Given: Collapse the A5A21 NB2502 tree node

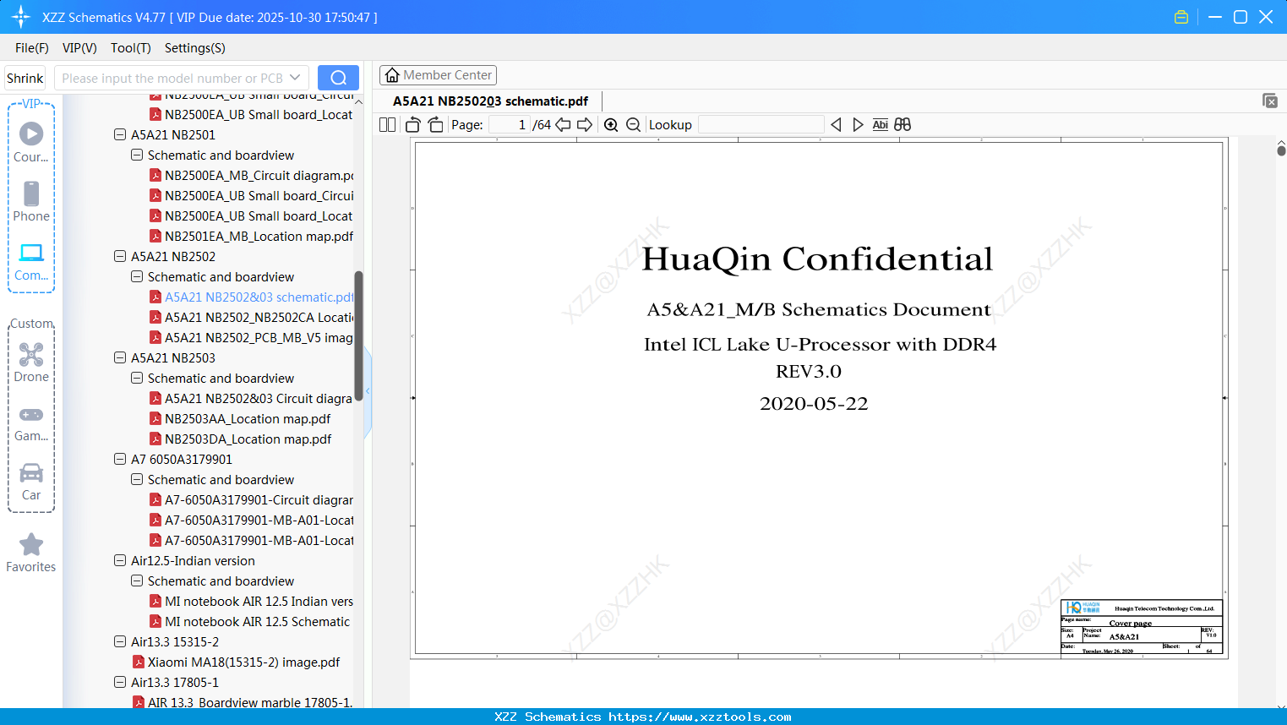Looking at the screenshot, I should point(120,256).
